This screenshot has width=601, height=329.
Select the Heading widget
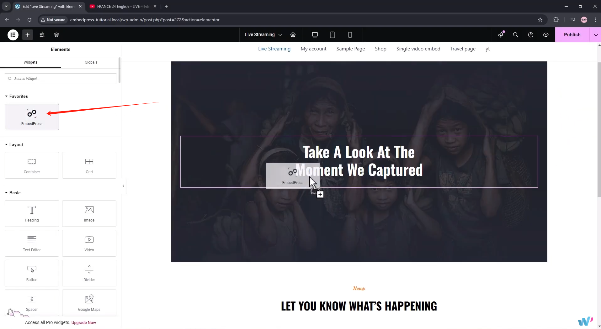pyautogui.click(x=32, y=213)
